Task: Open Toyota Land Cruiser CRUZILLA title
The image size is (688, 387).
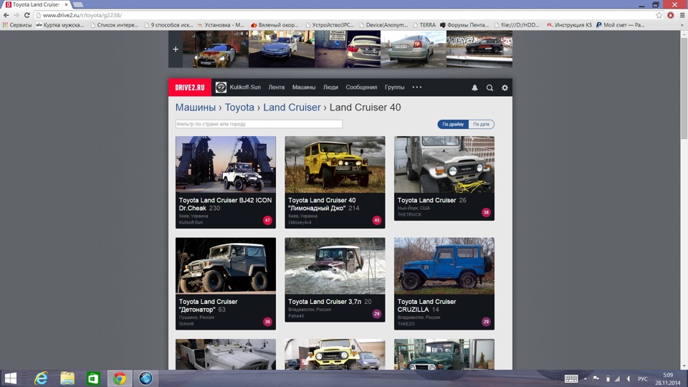Action: 426,305
